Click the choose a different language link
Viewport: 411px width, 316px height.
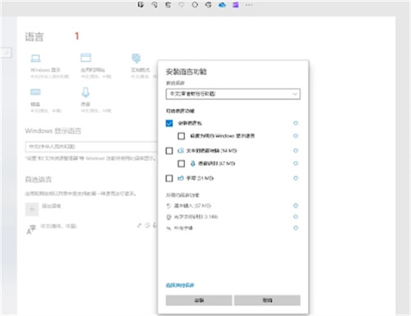click(x=180, y=286)
